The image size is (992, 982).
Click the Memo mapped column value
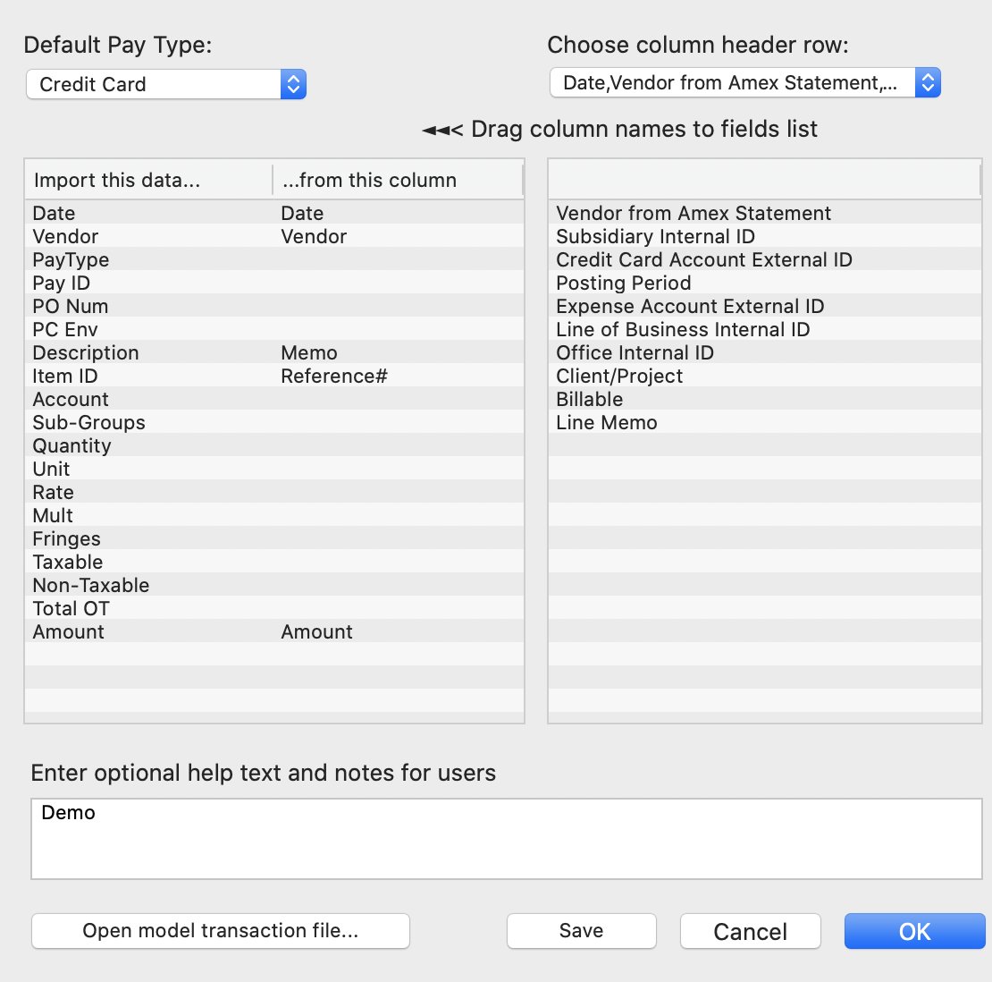[308, 352]
